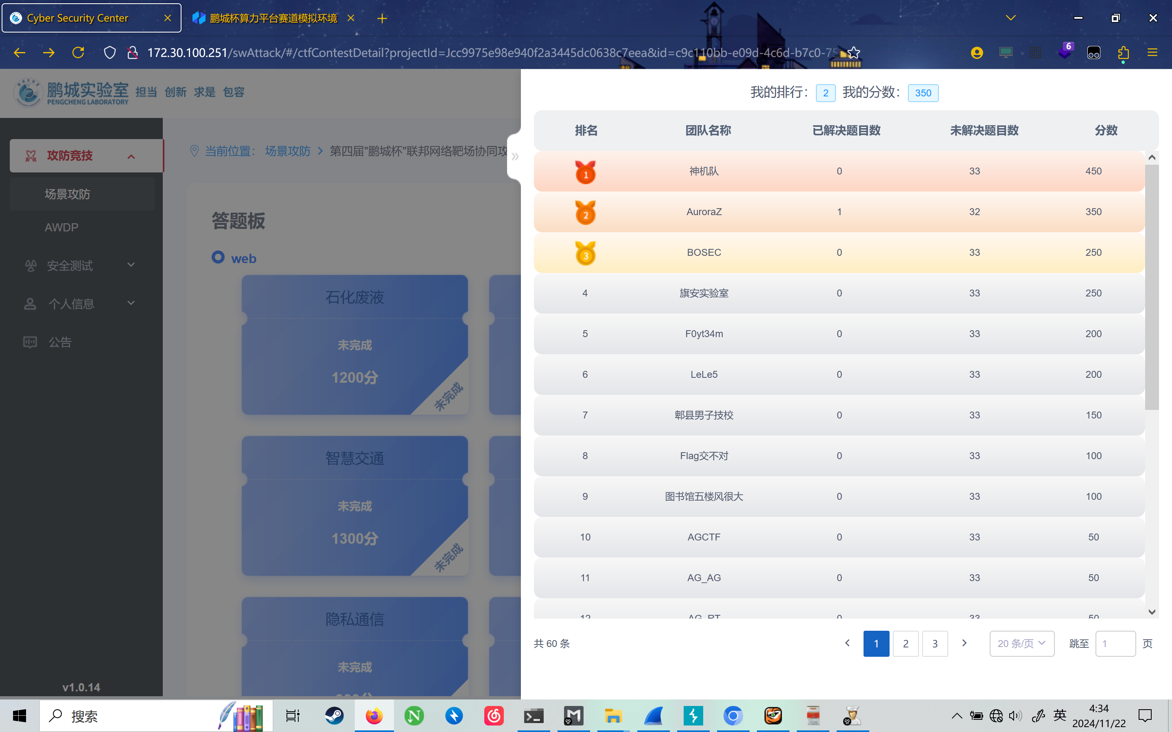Screen dimensions: 1172x732
Task: Go to ranking page 3
Action: click(x=935, y=643)
